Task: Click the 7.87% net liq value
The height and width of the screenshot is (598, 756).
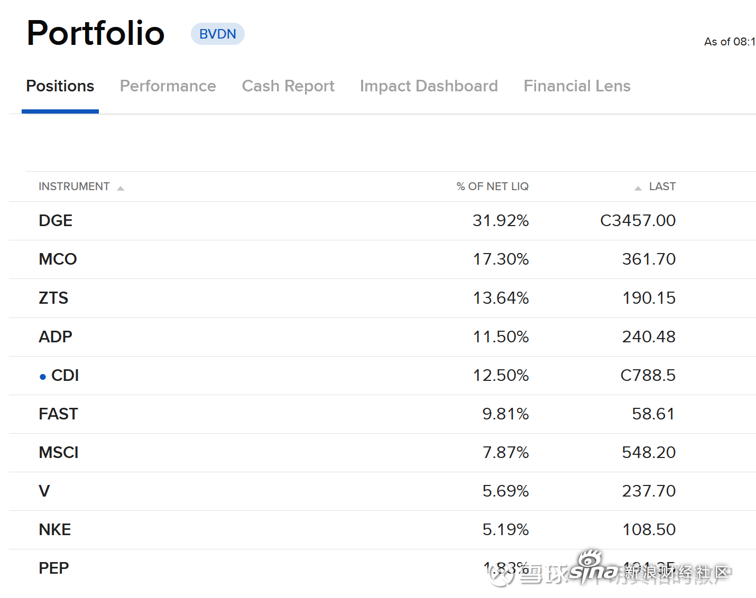Action: pos(505,452)
